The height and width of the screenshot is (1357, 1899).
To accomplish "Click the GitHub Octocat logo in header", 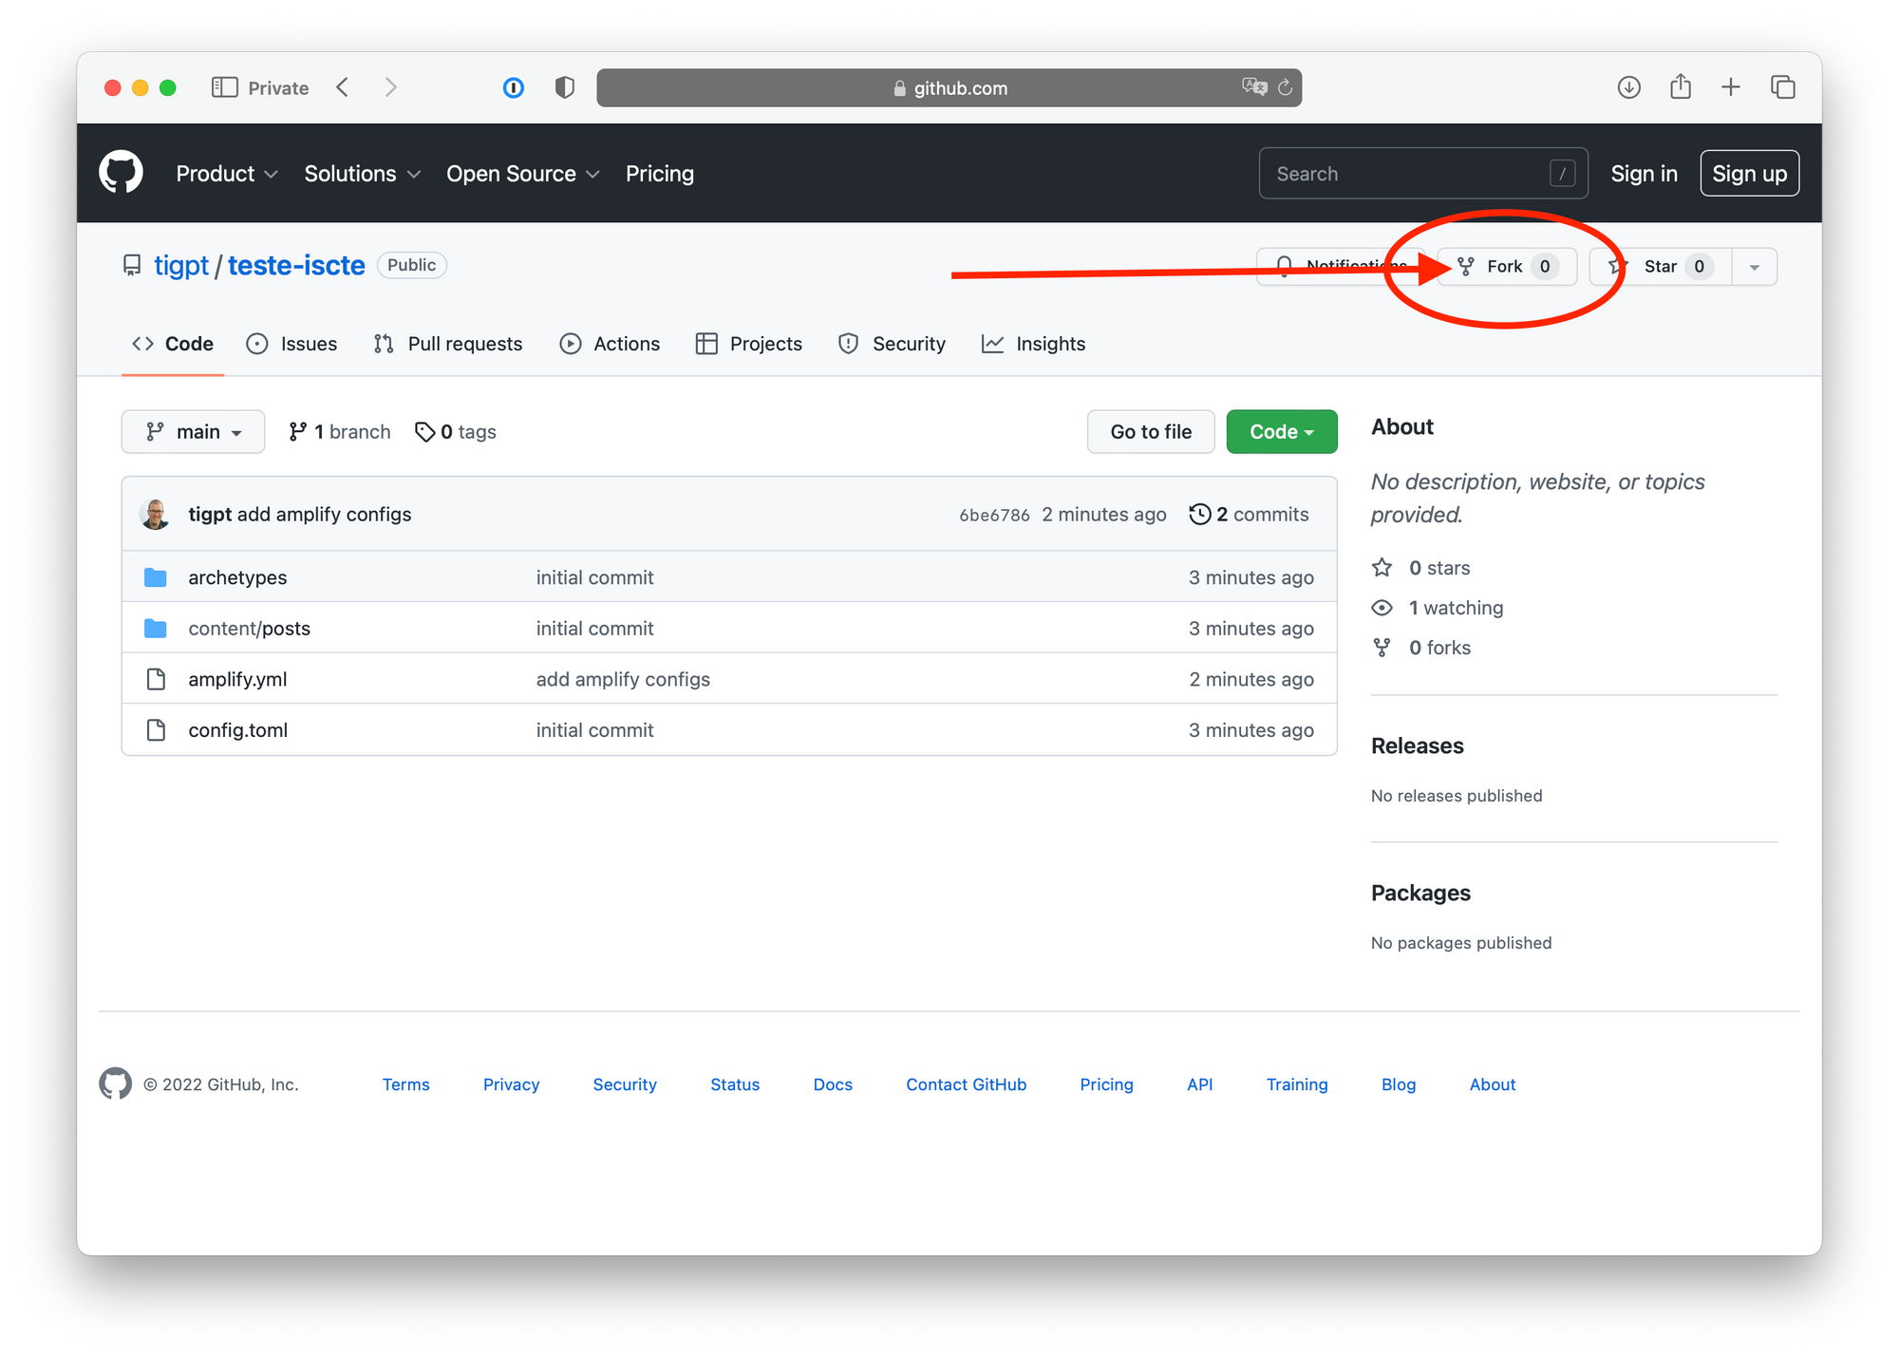I will [121, 172].
